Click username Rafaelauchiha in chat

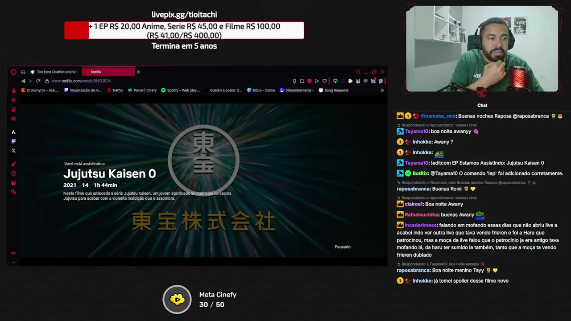click(x=420, y=214)
